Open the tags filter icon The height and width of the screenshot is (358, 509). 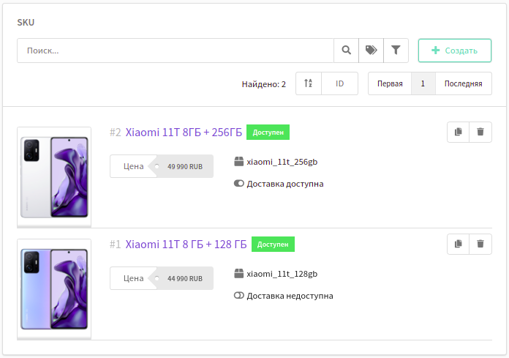tap(371, 51)
